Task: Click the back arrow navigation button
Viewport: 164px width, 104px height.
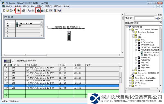Action: click(x=5, y=61)
